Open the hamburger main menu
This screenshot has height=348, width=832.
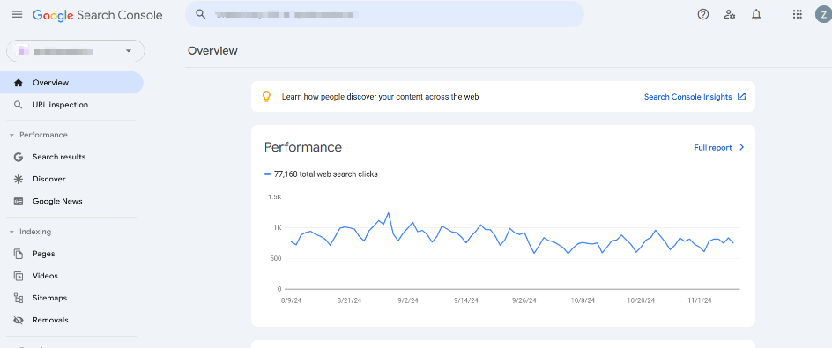coord(17,14)
